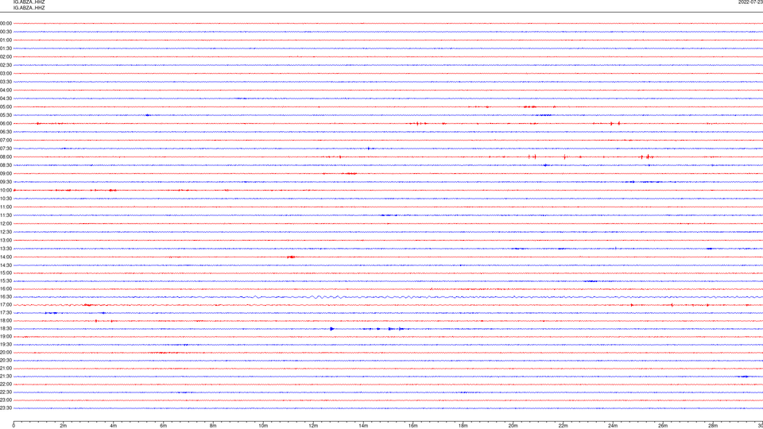The image size is (763, 429).
Task: Click the red burst on the 14:00 trace
Action: (x=291, y=257)
